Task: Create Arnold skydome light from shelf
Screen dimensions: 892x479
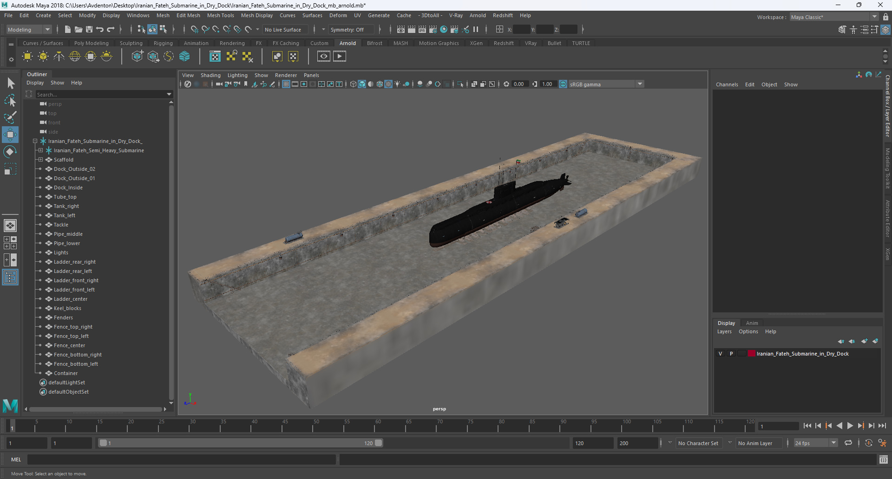Action: (x=75, y=57)
